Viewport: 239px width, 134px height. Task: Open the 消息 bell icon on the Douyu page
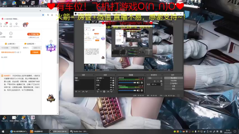point(11,24)
